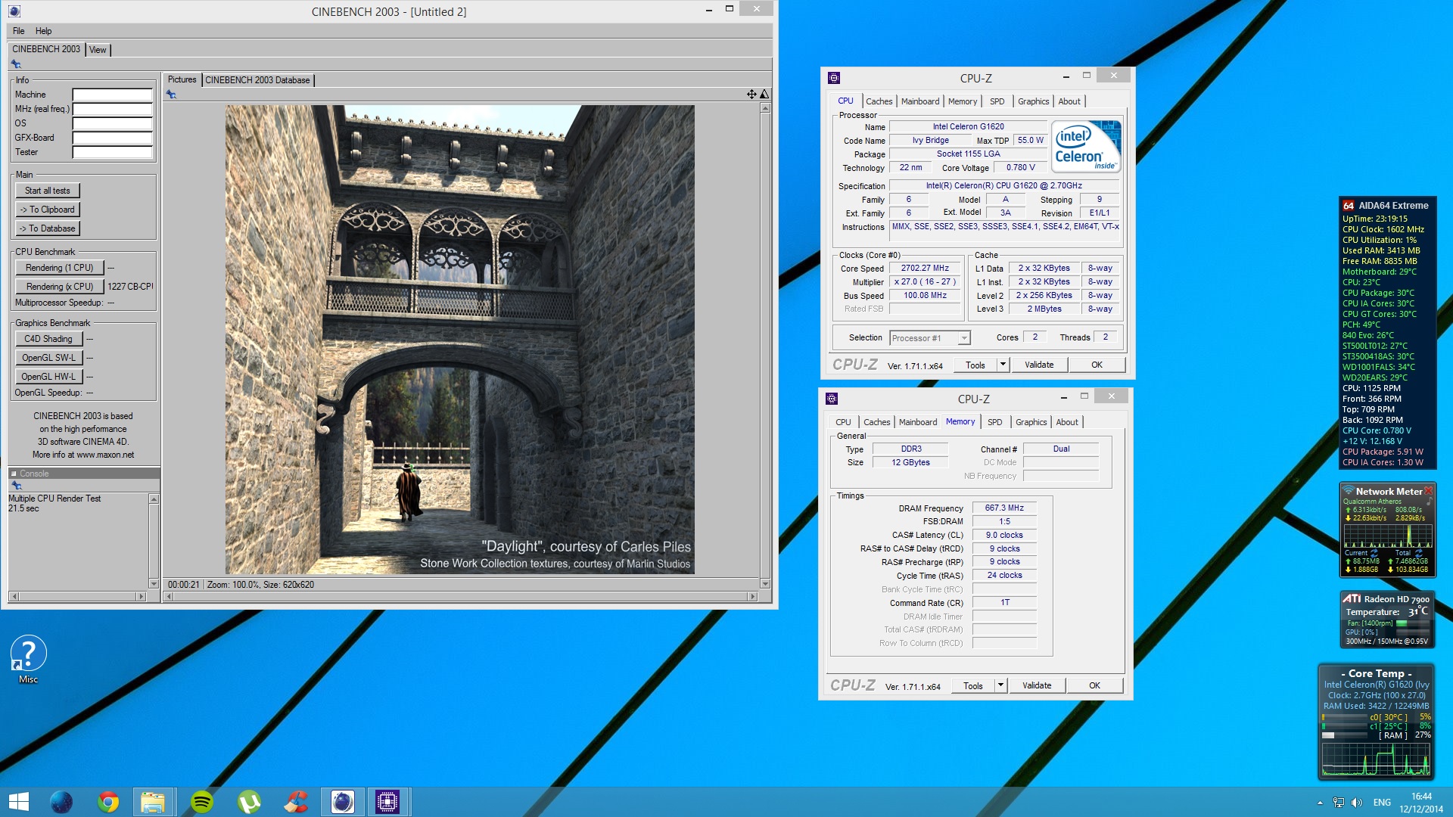
Task: Open the SPD tab in lower CPU-Z
Action: [995, 422]
